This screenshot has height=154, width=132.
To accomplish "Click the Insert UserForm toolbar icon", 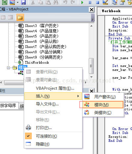I will (12, 2).
